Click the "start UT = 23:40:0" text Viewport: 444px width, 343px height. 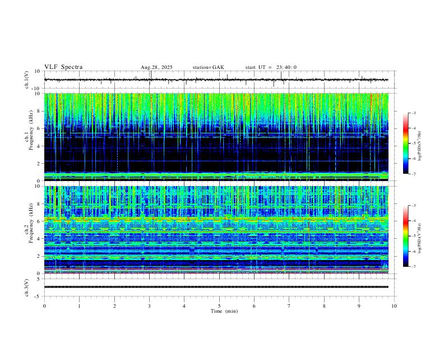[271, 67]
